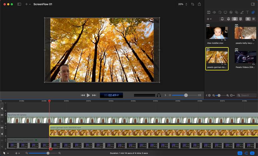Switch media library to grid view
Viewport: 258px width, 156px height.
[248, 19]
